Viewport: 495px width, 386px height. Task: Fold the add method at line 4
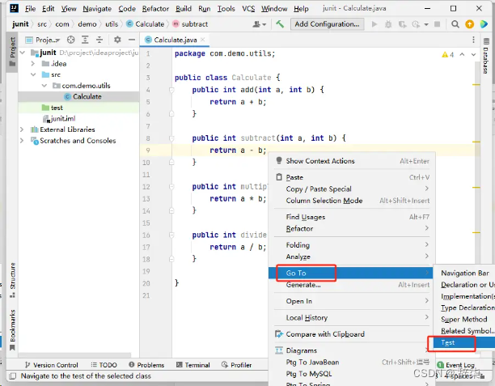pos(171,90)
